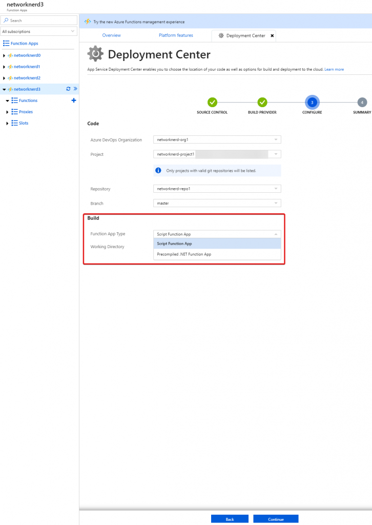This screenshot has width=372, height=525.
Task: Click the Function App Type label
Action: coord(108,234)
